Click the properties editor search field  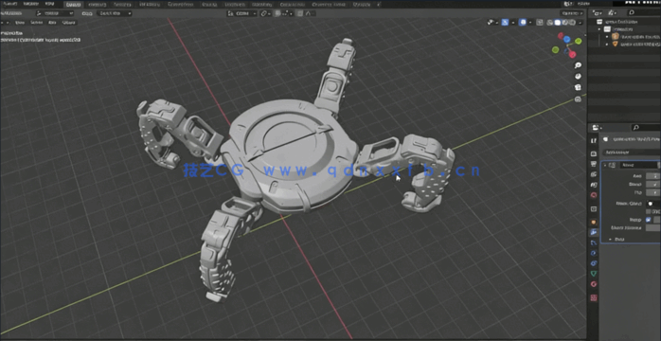(x=646, y=127)
